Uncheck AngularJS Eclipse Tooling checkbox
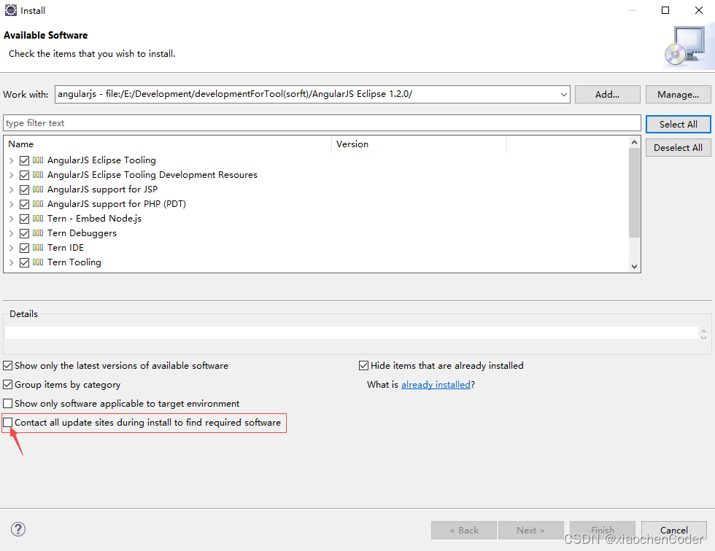This screenshot has height=551, width=715. click(25, 161)
